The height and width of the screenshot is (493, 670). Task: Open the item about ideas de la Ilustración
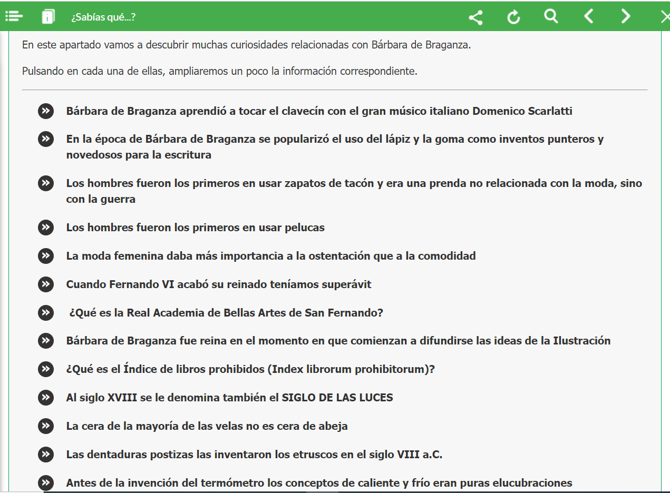(x=338, y=341)
